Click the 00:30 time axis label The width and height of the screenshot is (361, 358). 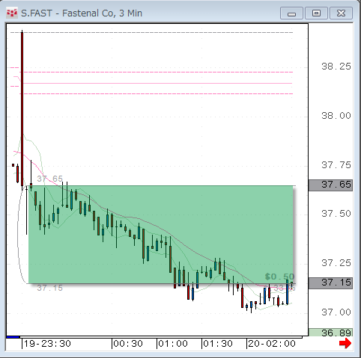click(x=128, y=344)
